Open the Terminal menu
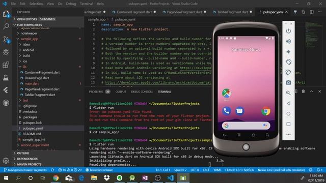The width and height of the screenshot is (326, 183). (x=86, y=4)
